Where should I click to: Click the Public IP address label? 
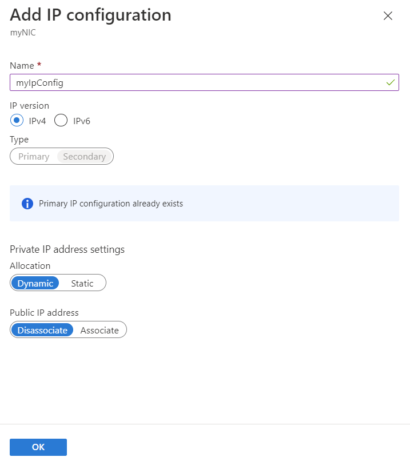(44, 312)
